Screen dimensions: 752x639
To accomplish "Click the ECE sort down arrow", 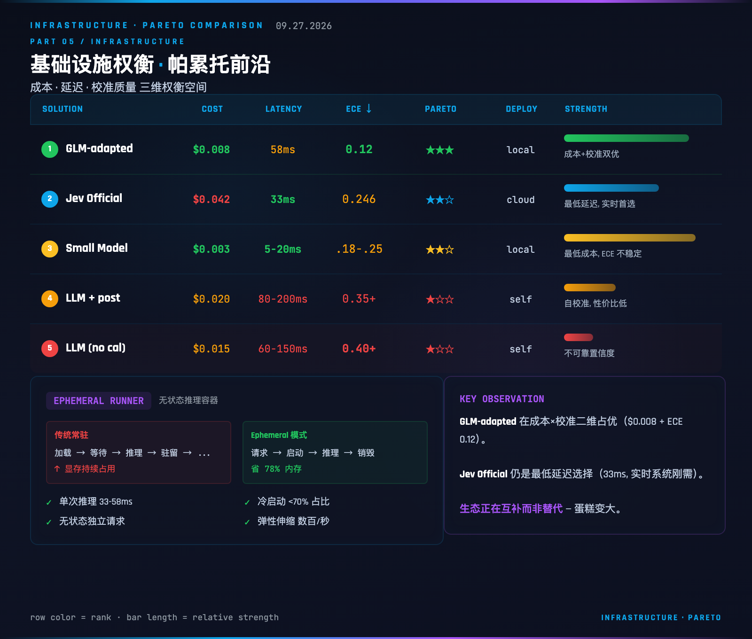I will pos(369,109).
